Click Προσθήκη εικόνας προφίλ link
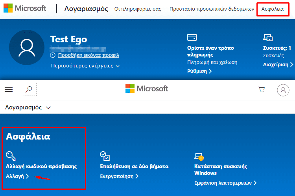This screenshot has width=295, height=196. tap(88, 55)
